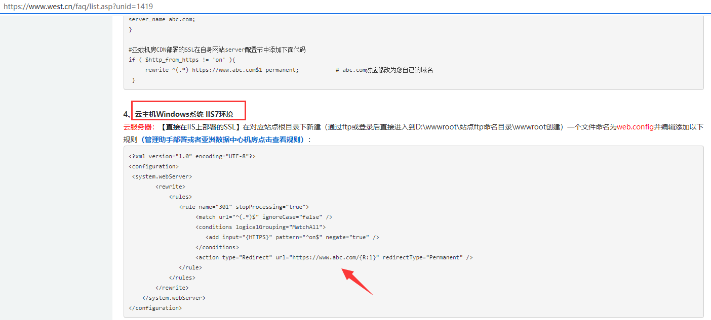Click the red 云服务器 label
This screenshot has height=320, width=711.
pos(139,127)
